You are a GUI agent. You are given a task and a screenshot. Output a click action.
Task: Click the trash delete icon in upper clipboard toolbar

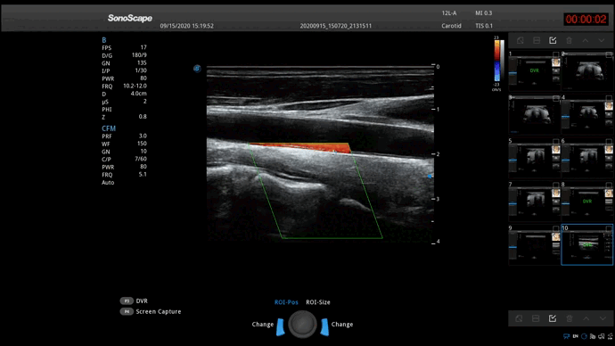[x=570, y=40]
